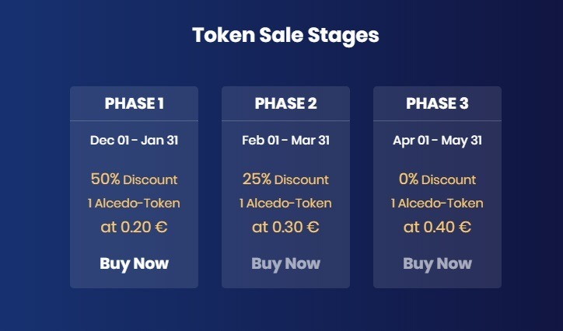Click "1 Alcedo-Token" in Phase 3 card

[437, 204]
